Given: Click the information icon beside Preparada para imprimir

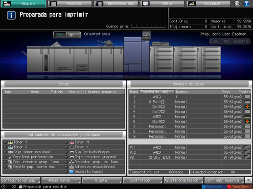Looking at the screenshot, I should pos(11,15).
